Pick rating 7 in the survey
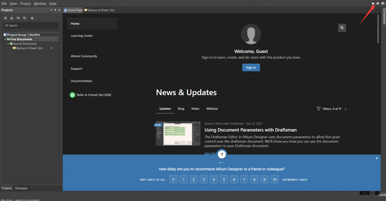 (x=244, y=180)
